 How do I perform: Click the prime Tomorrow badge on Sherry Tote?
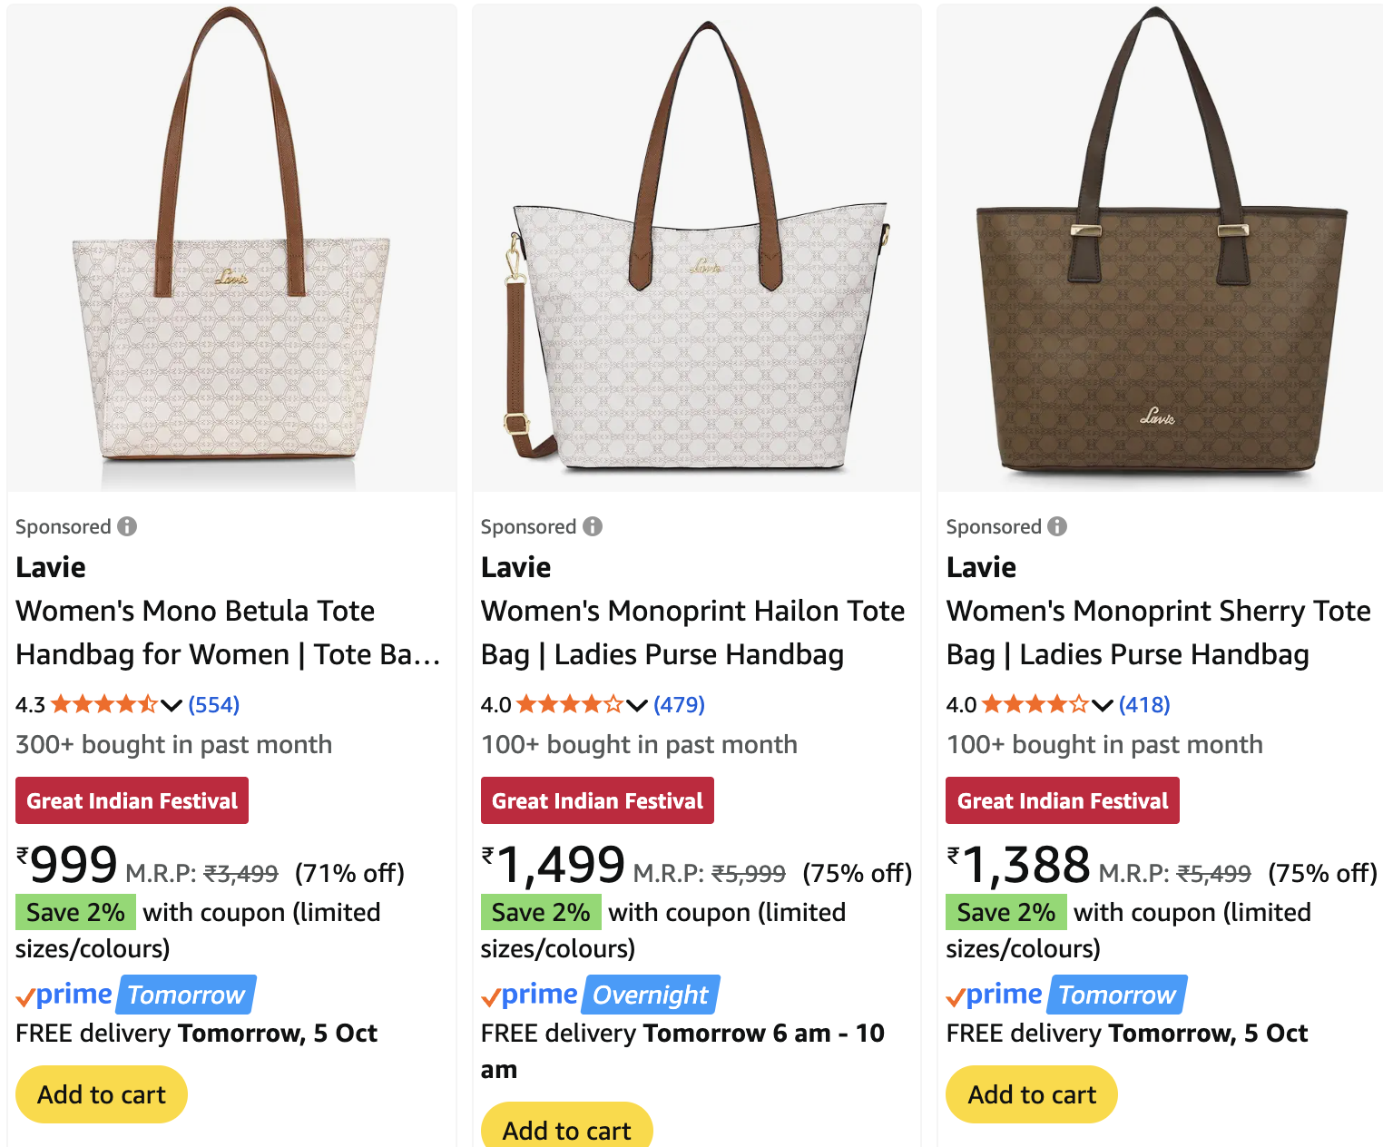[1066, 995]
